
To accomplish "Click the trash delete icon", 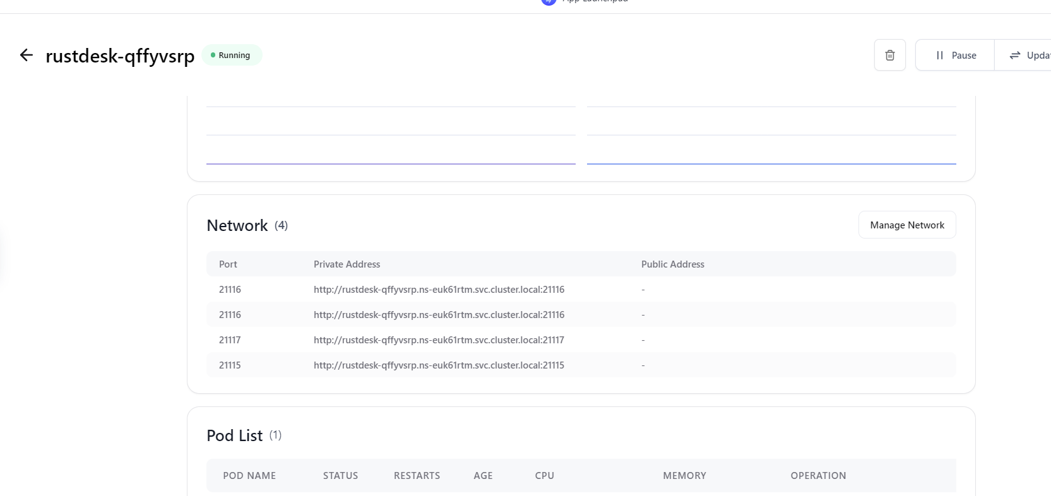I will point(889,56).
